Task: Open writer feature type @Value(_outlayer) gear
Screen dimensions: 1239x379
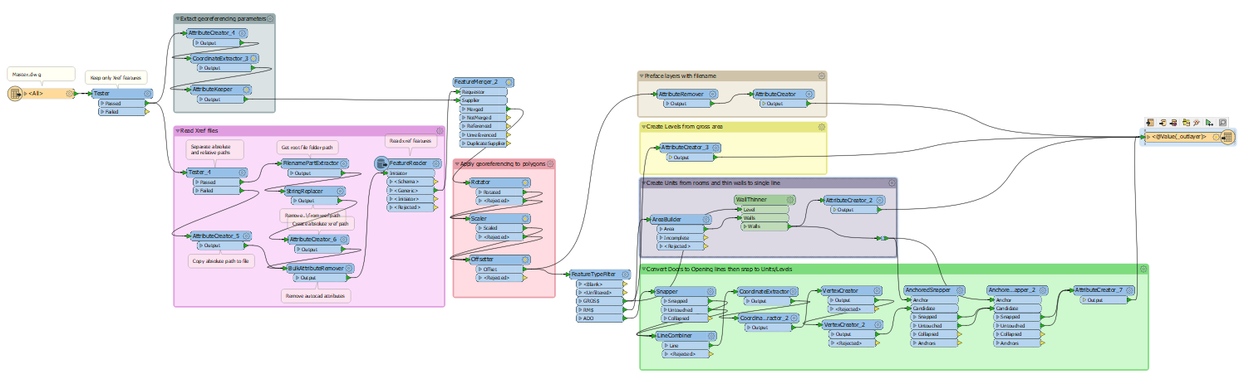Action: 1215,137
